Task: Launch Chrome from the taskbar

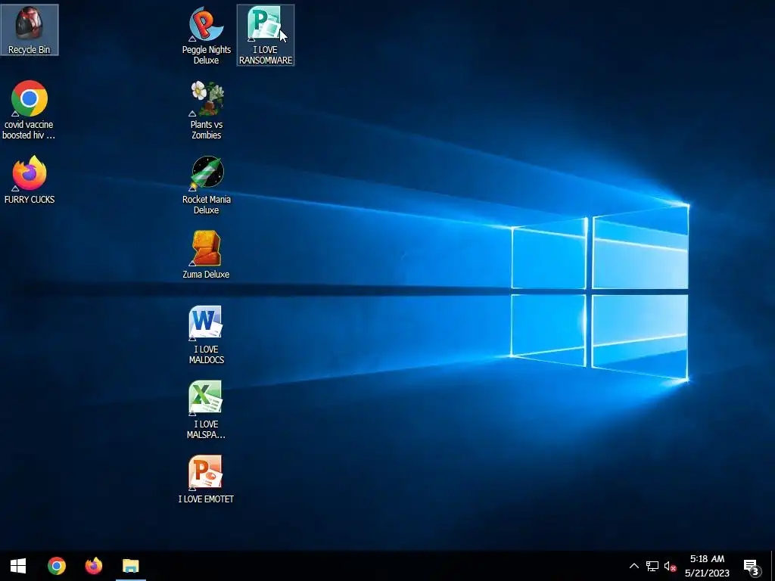Action: (56, 566)
